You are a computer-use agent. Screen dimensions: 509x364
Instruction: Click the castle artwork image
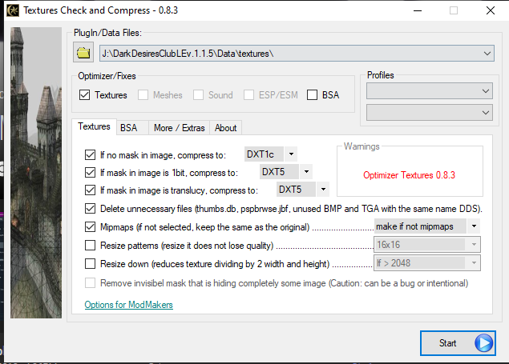coord(36,173)
